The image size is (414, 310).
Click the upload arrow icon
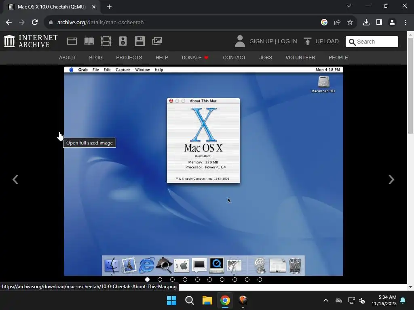(x=307, y=42)
